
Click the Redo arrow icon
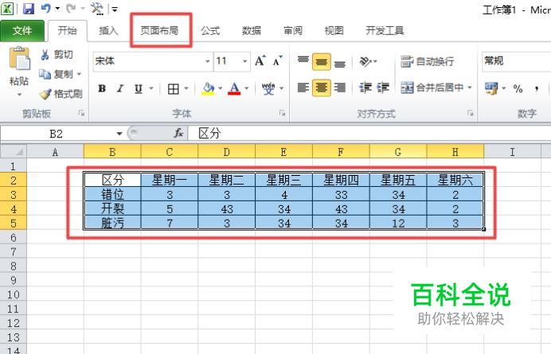(x=71, y=8)
